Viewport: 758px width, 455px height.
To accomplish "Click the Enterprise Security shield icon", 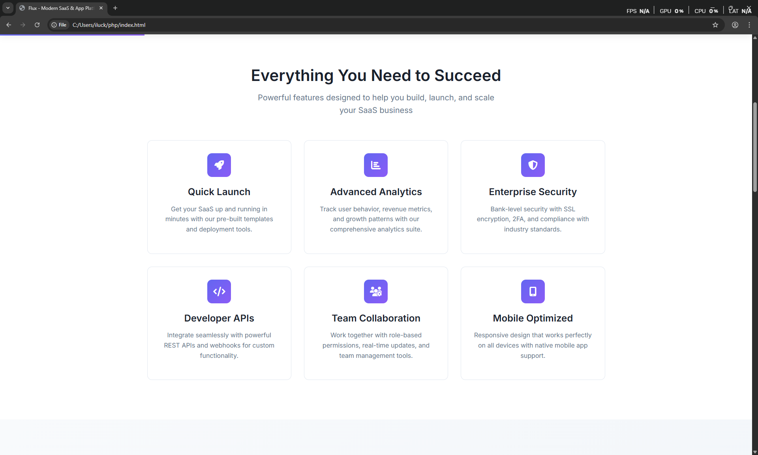I will tap(533, 165).
